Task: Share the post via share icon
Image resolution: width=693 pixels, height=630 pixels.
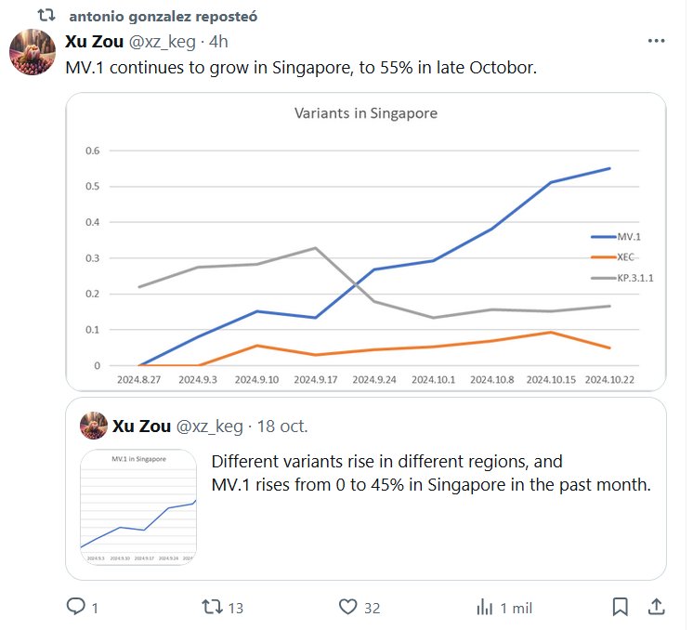Action: [x=655, y=607]
